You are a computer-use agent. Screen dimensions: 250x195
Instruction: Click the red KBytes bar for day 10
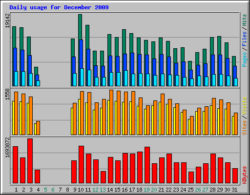click(x=81, y=164)
